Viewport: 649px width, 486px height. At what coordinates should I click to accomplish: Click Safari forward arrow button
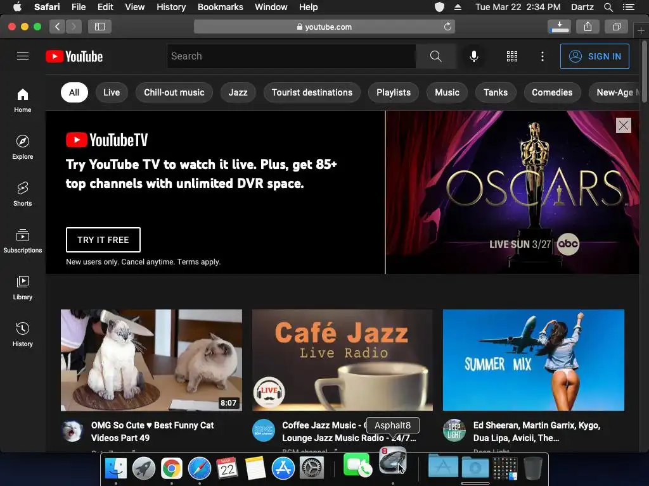(x=74, y=27)
